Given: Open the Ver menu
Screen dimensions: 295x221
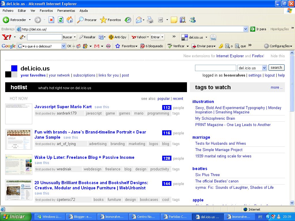Looking at the screenshot, I should click(33, 11).
